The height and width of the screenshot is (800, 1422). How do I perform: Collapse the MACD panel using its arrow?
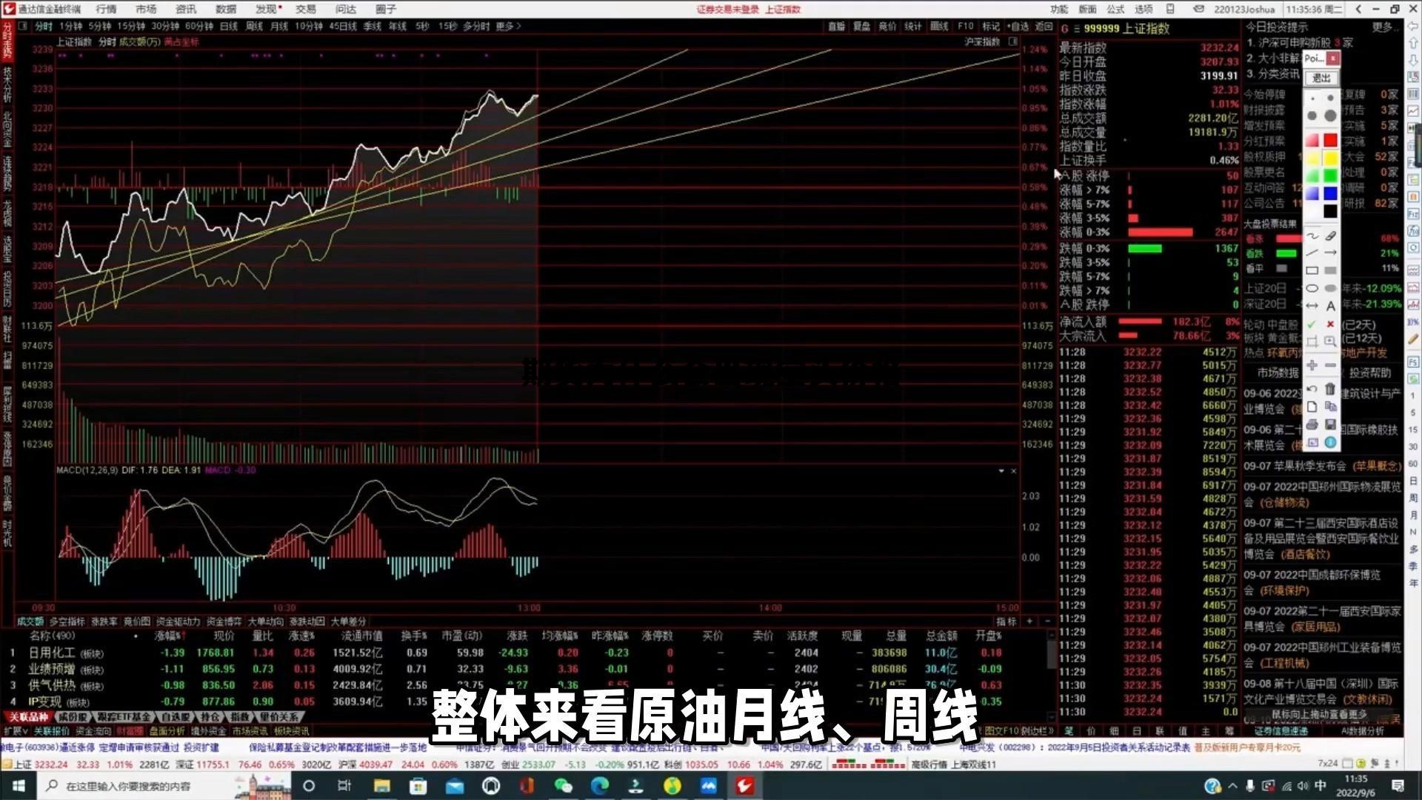(1001, 471)
